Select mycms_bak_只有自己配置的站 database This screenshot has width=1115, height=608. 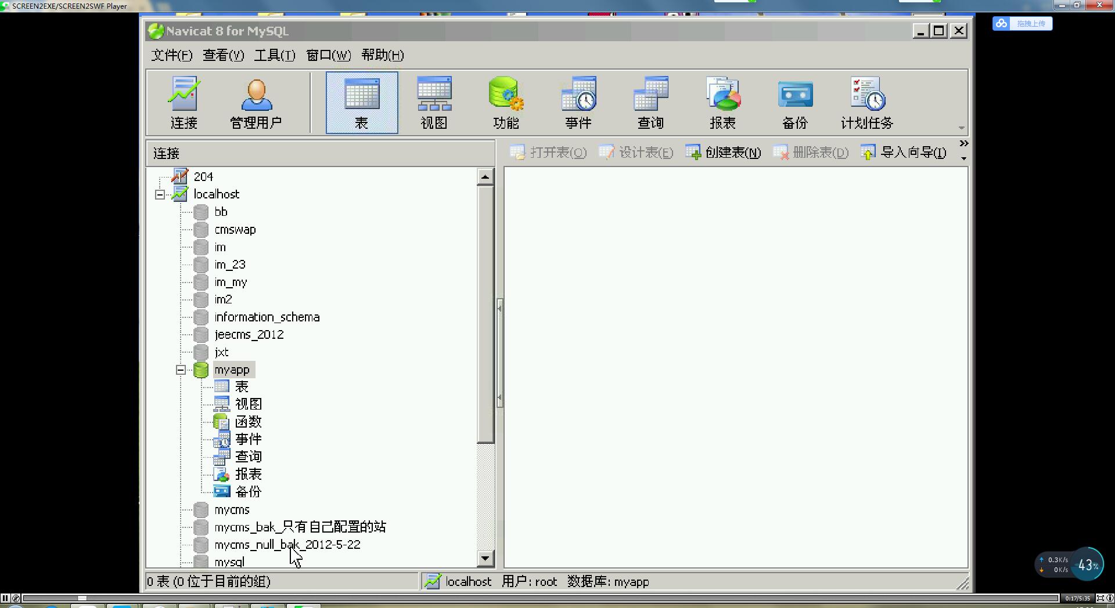click(300, 527)
